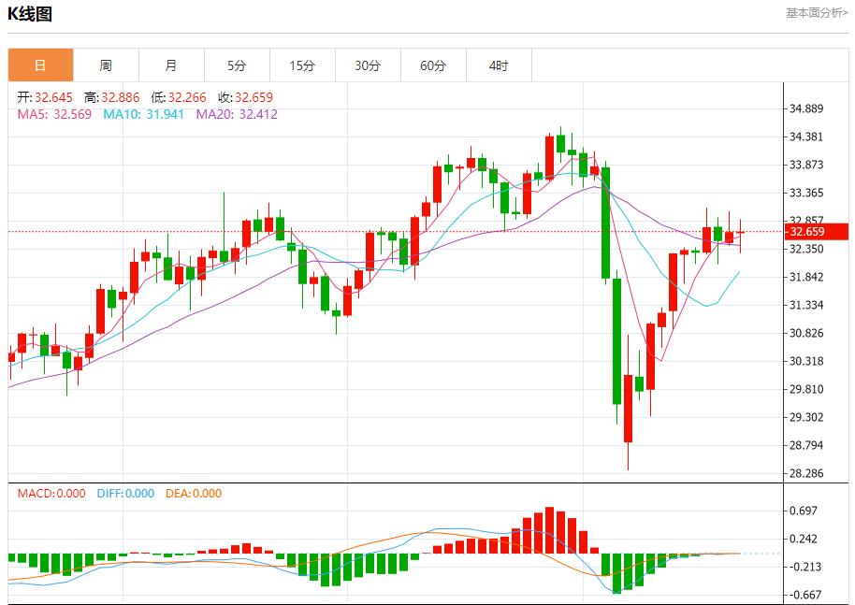Open the 5分 interval tab
Screen dimensions: 855x605
(237, 65)
